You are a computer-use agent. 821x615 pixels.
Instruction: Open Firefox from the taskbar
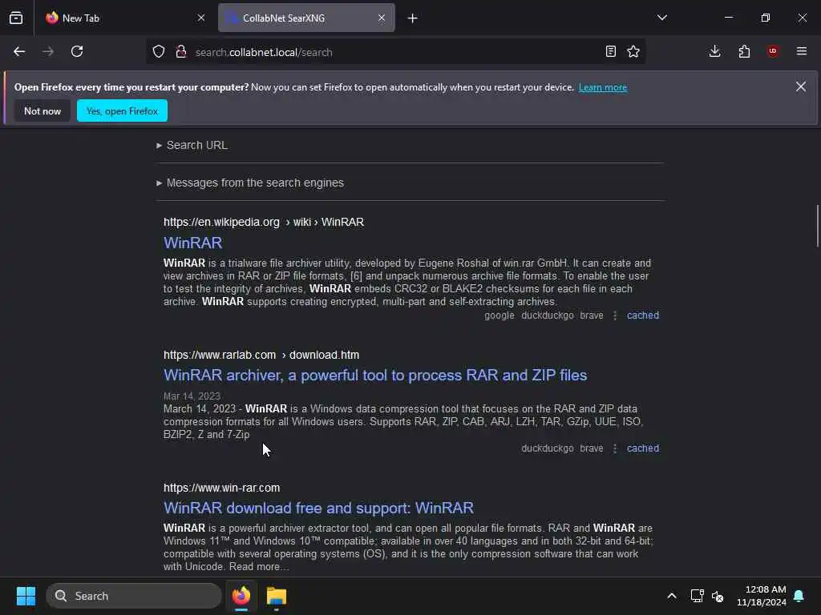coord(241,596)
